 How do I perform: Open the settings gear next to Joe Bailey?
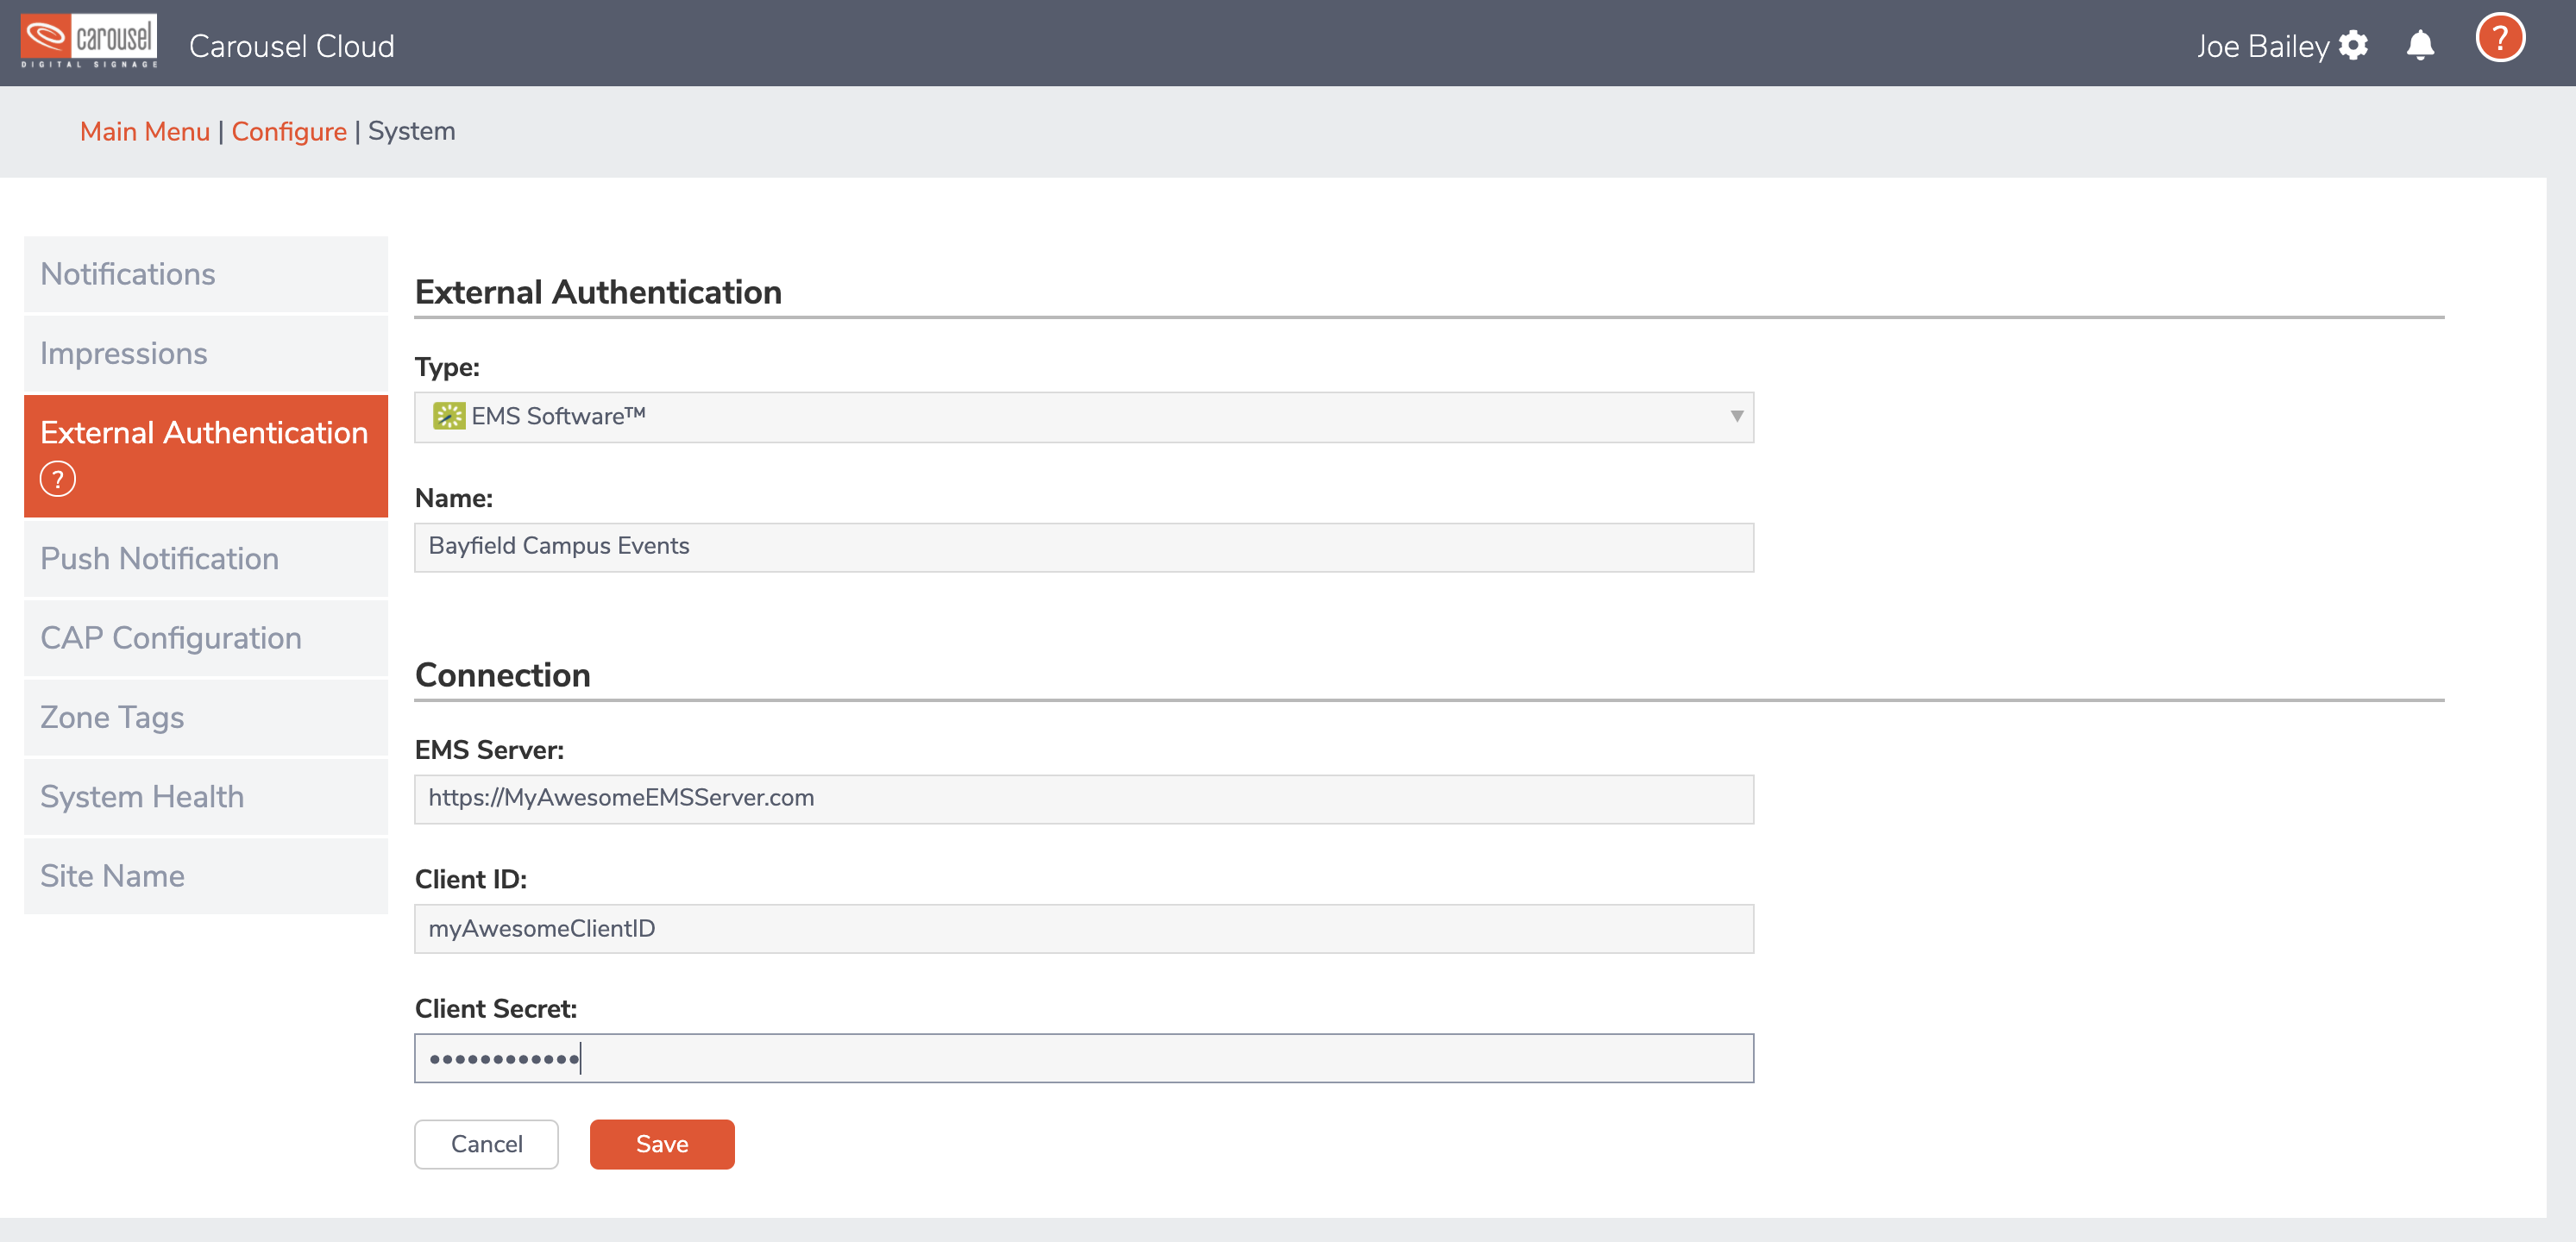tap(2353, 46)
